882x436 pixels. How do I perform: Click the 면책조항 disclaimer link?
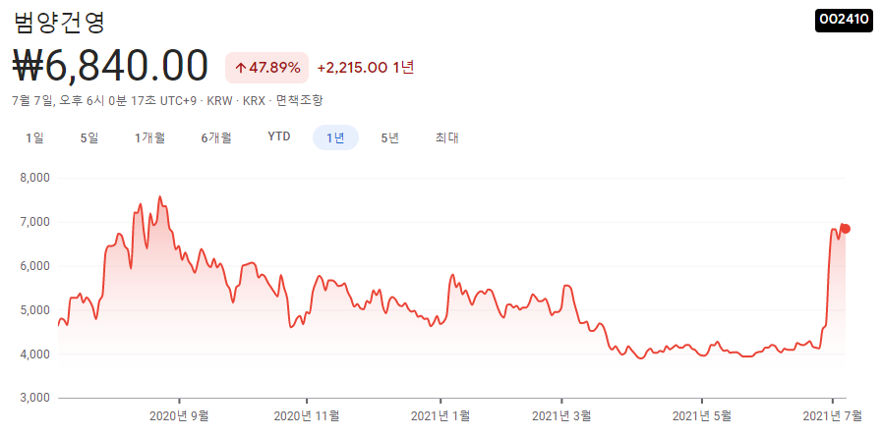point(299,101)
